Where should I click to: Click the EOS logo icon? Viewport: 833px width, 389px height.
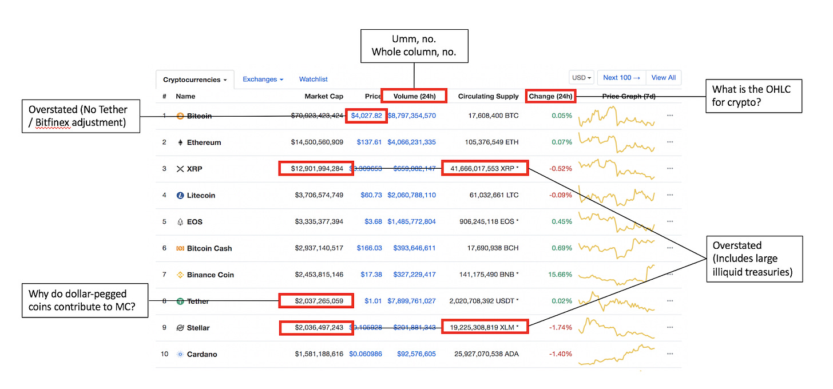(x=180, y=222)
